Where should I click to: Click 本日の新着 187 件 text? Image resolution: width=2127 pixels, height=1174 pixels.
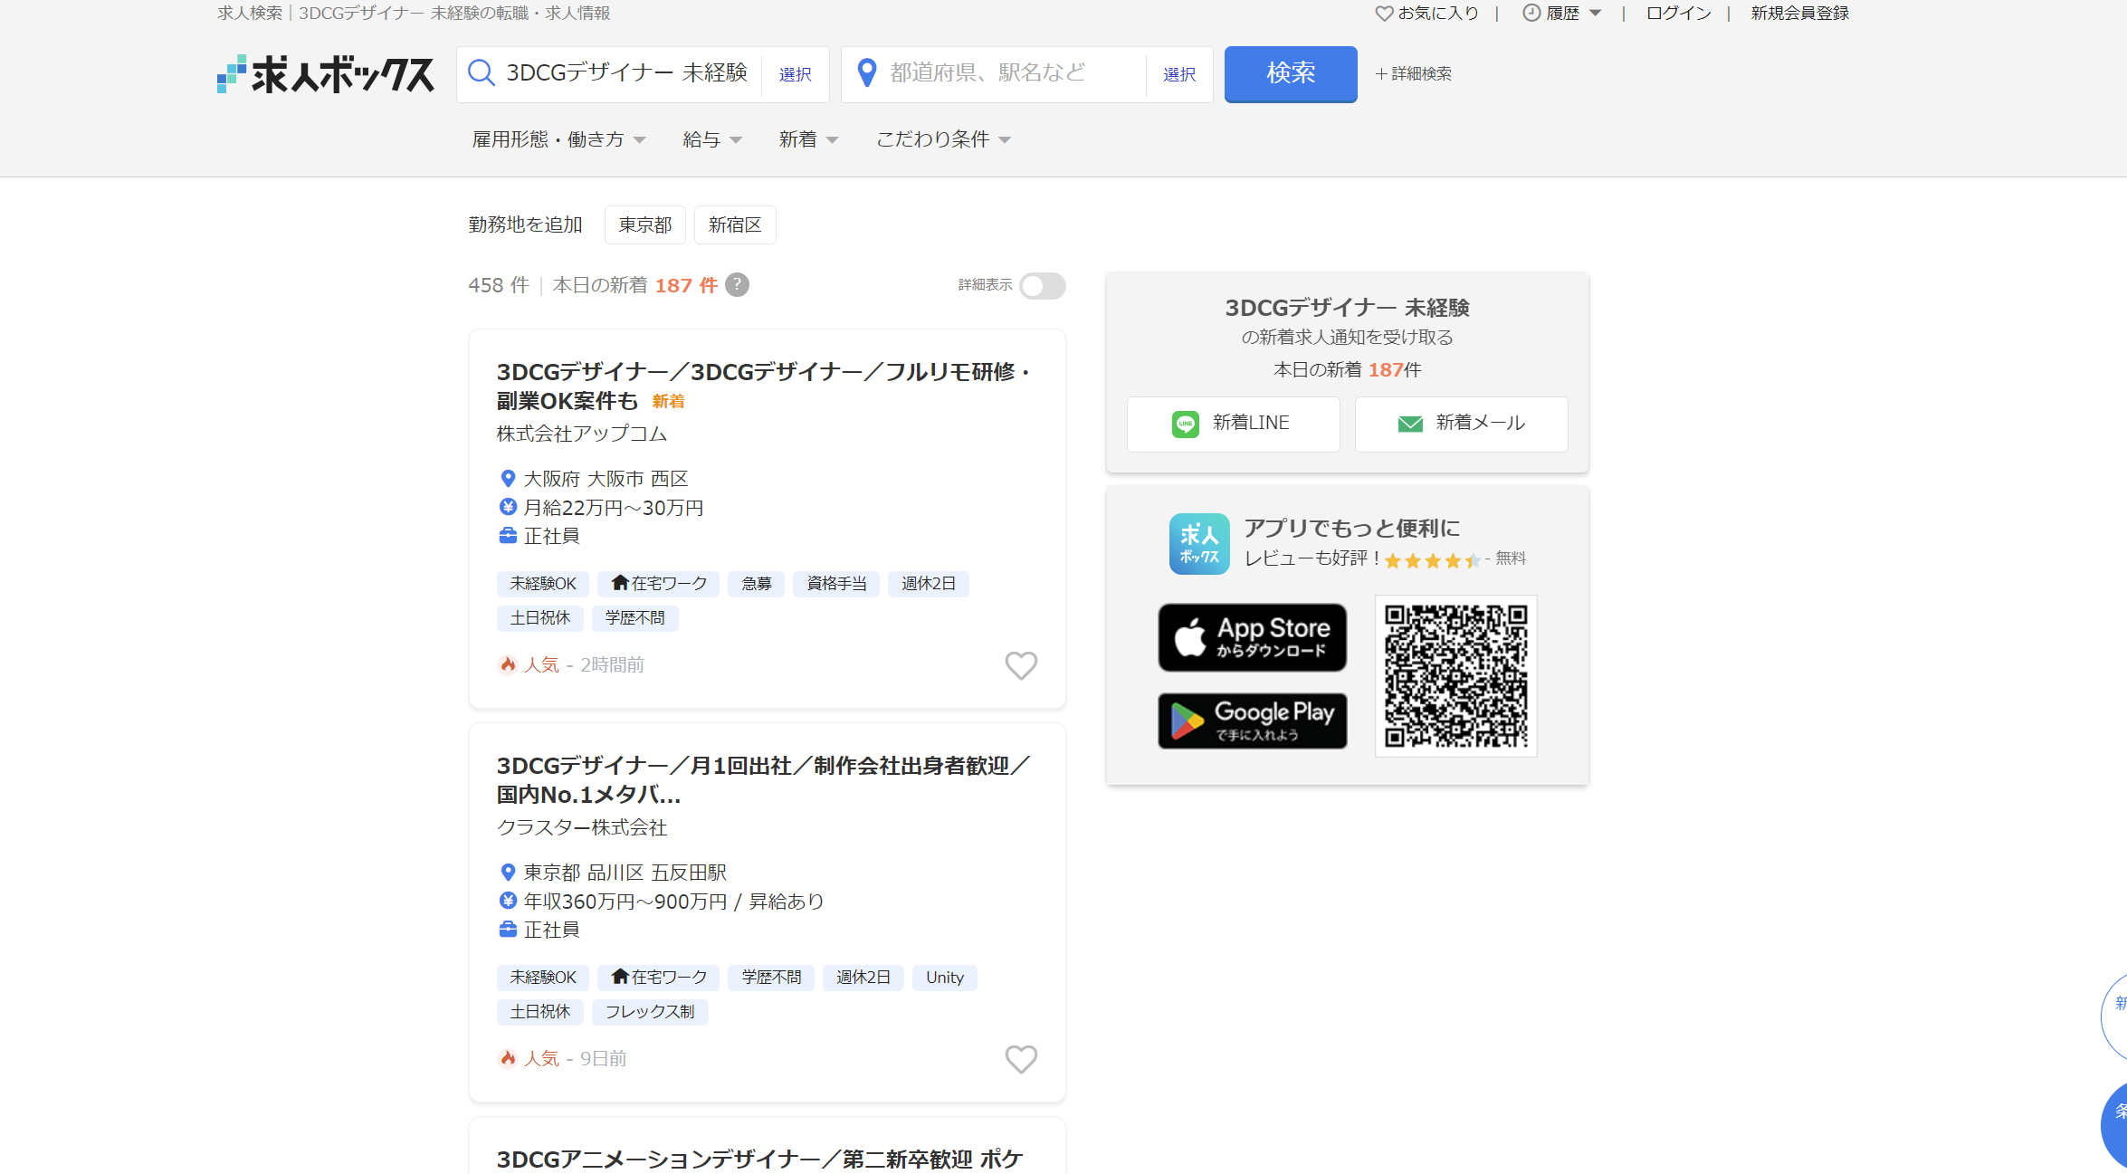[x=634, y=285]
